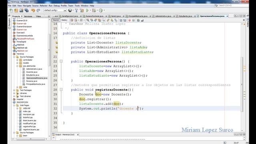The width and height of the screenshot is (256, 144).
Task: Open the Debug Project dropdown arrow
Action: pos(97,10)
